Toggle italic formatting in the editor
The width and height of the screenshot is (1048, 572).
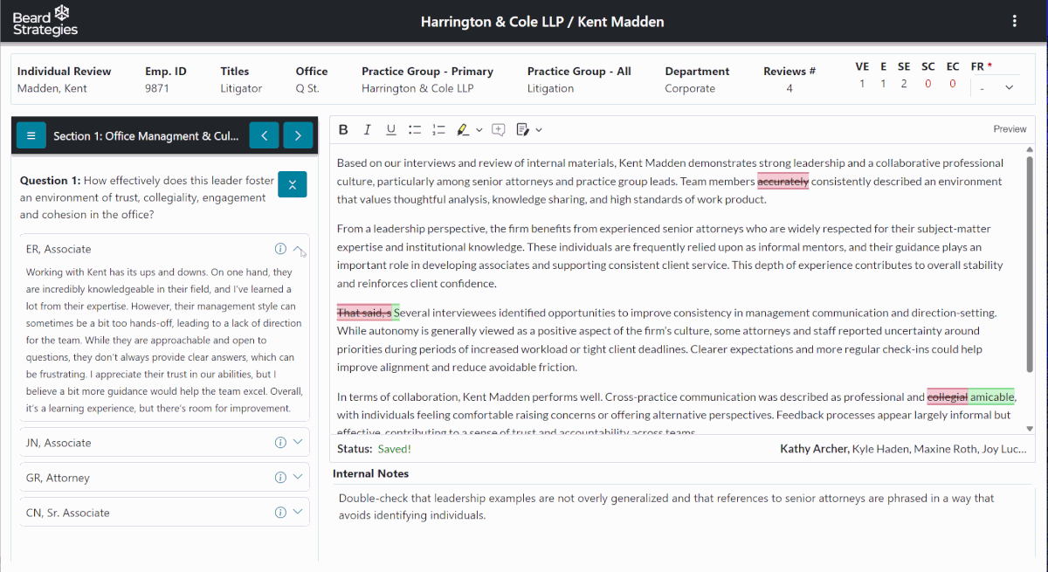[367, 129]
